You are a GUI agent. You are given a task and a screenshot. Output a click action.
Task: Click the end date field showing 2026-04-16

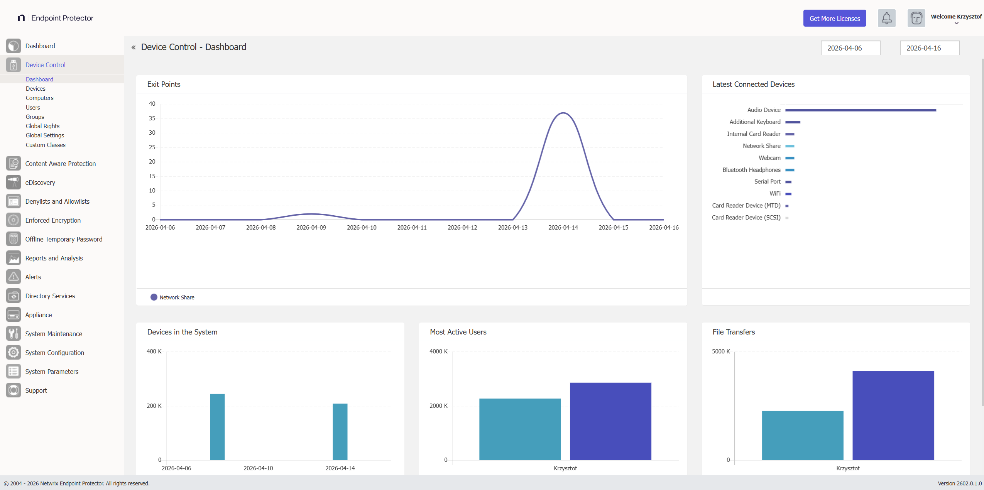929,47
